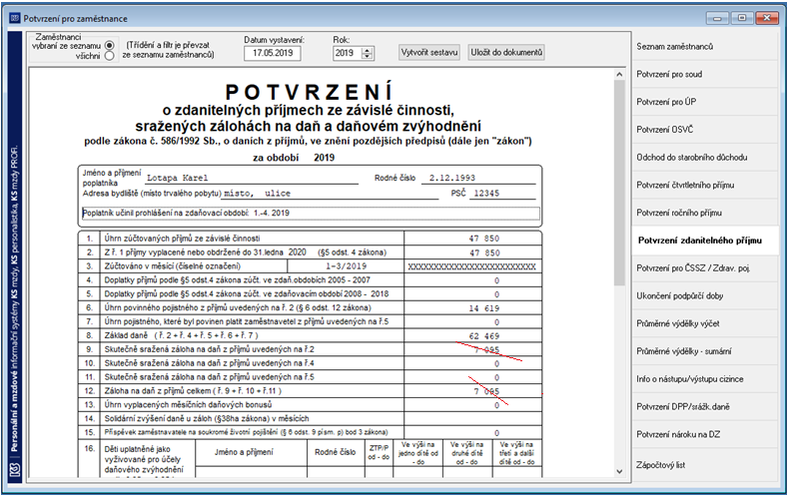
Task: Open 'Potvrzení DPP/srážk.daně' item
Action: (x=705, y=406)
